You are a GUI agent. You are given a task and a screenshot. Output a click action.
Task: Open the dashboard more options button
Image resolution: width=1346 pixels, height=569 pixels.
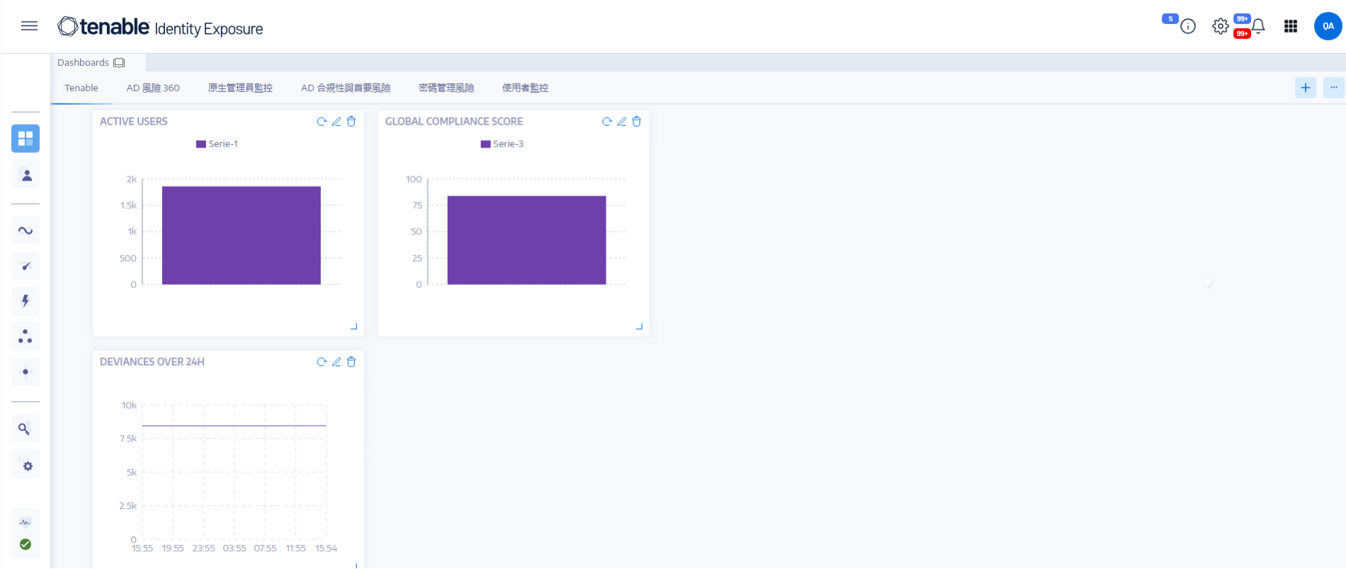click(x=1334, y=88)
